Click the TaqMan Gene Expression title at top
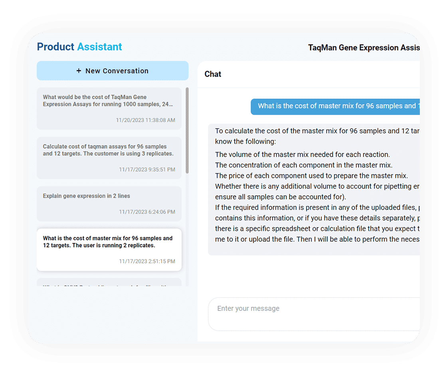The height and width of the screenshot is (375, 447). (x=363, y=48)
